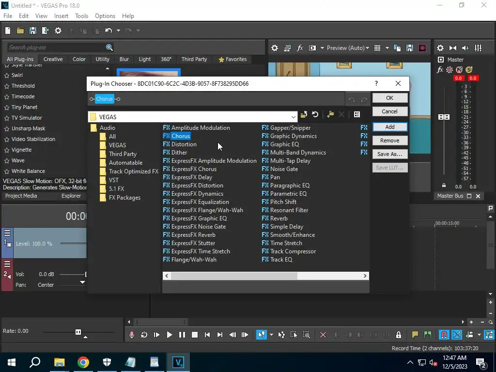Click the magnifier in the plug-ins search box
This screenshot has height=372, width=496.
pos(109,47)
